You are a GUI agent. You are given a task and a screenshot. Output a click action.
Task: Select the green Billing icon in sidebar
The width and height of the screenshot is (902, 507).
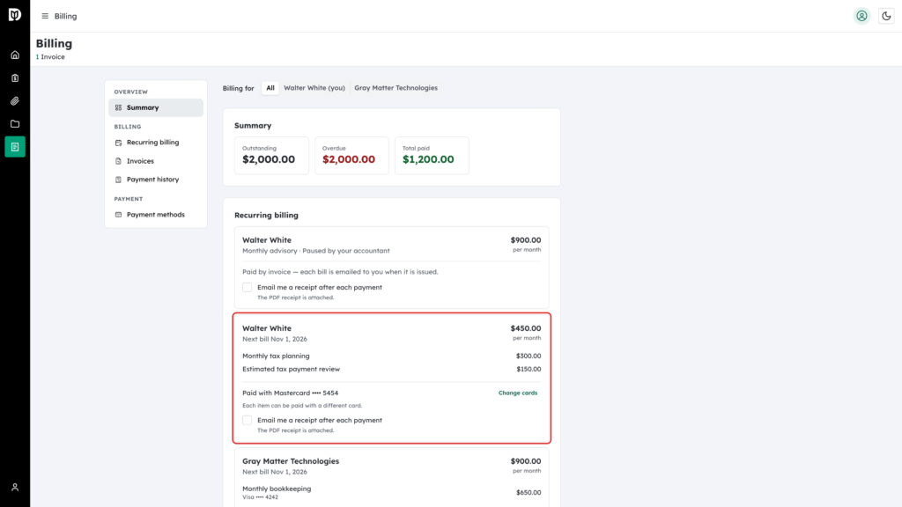pyautogui.click(x=15, y=147)
